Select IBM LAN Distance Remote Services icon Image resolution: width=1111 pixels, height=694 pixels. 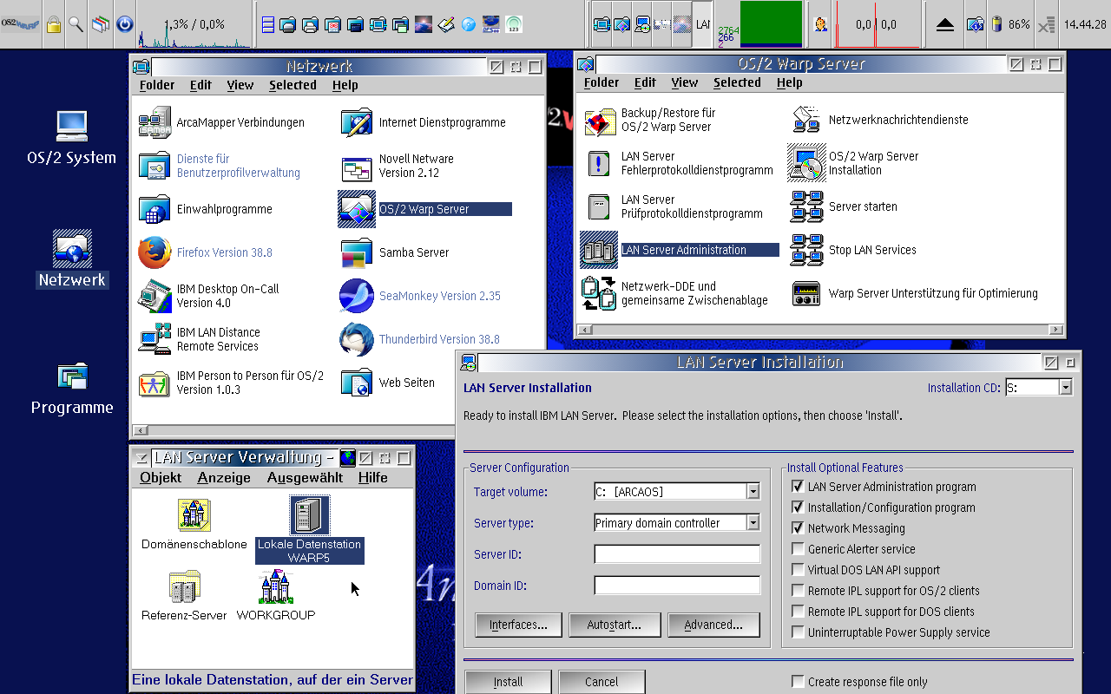tap(155, 339)
